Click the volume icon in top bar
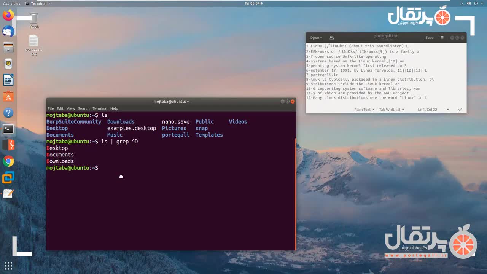487x274 pixels. click(468, 3)
